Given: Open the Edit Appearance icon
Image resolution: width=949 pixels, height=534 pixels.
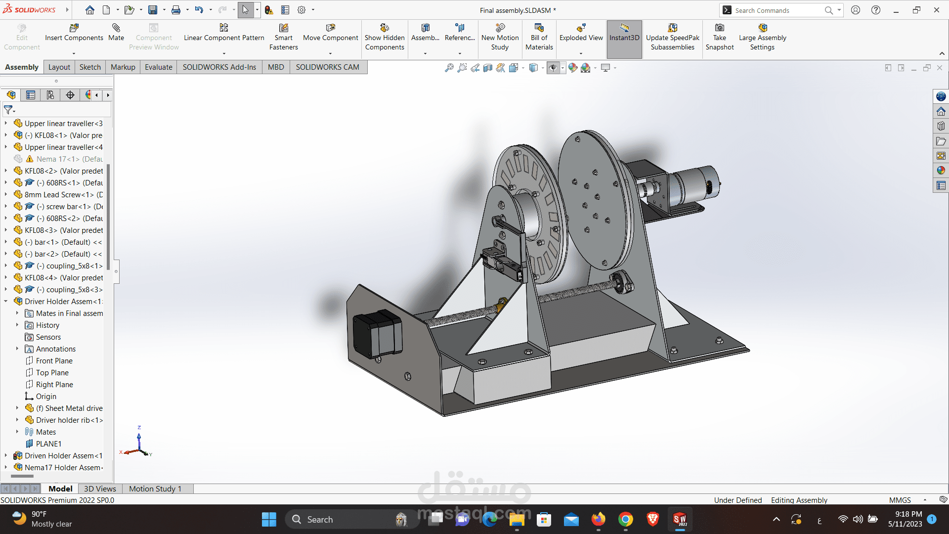Looking at the screenshot, I should (573, 68).
